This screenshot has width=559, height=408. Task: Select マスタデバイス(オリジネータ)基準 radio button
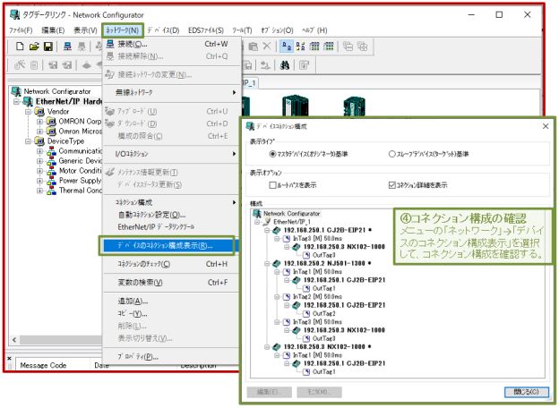tap(272, 154)
